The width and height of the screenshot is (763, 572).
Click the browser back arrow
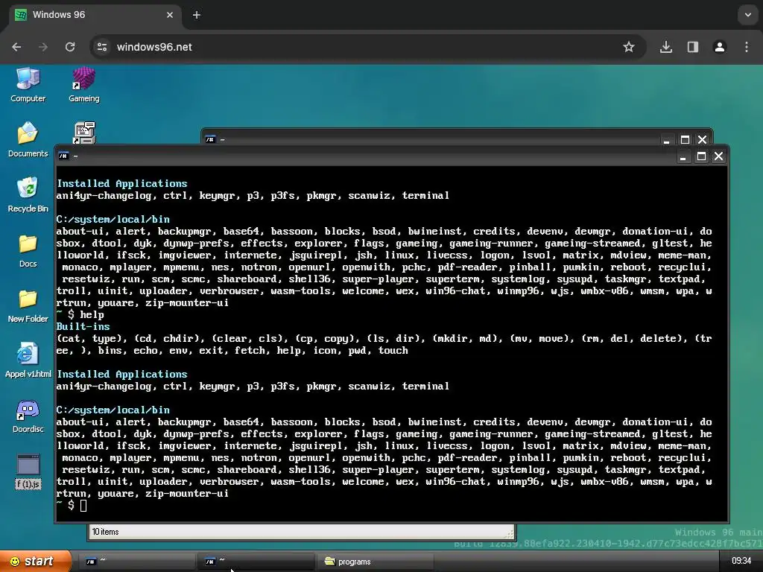[x=16, y=47]
